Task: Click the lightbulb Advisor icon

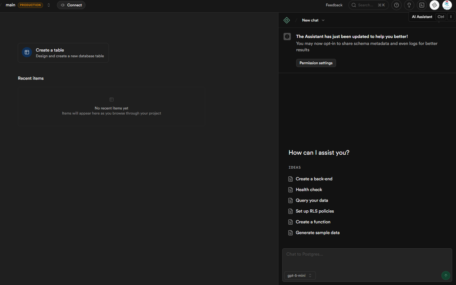Action: [409, 5]
